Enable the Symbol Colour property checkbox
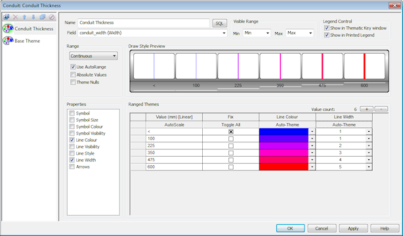 coord(72,127)
